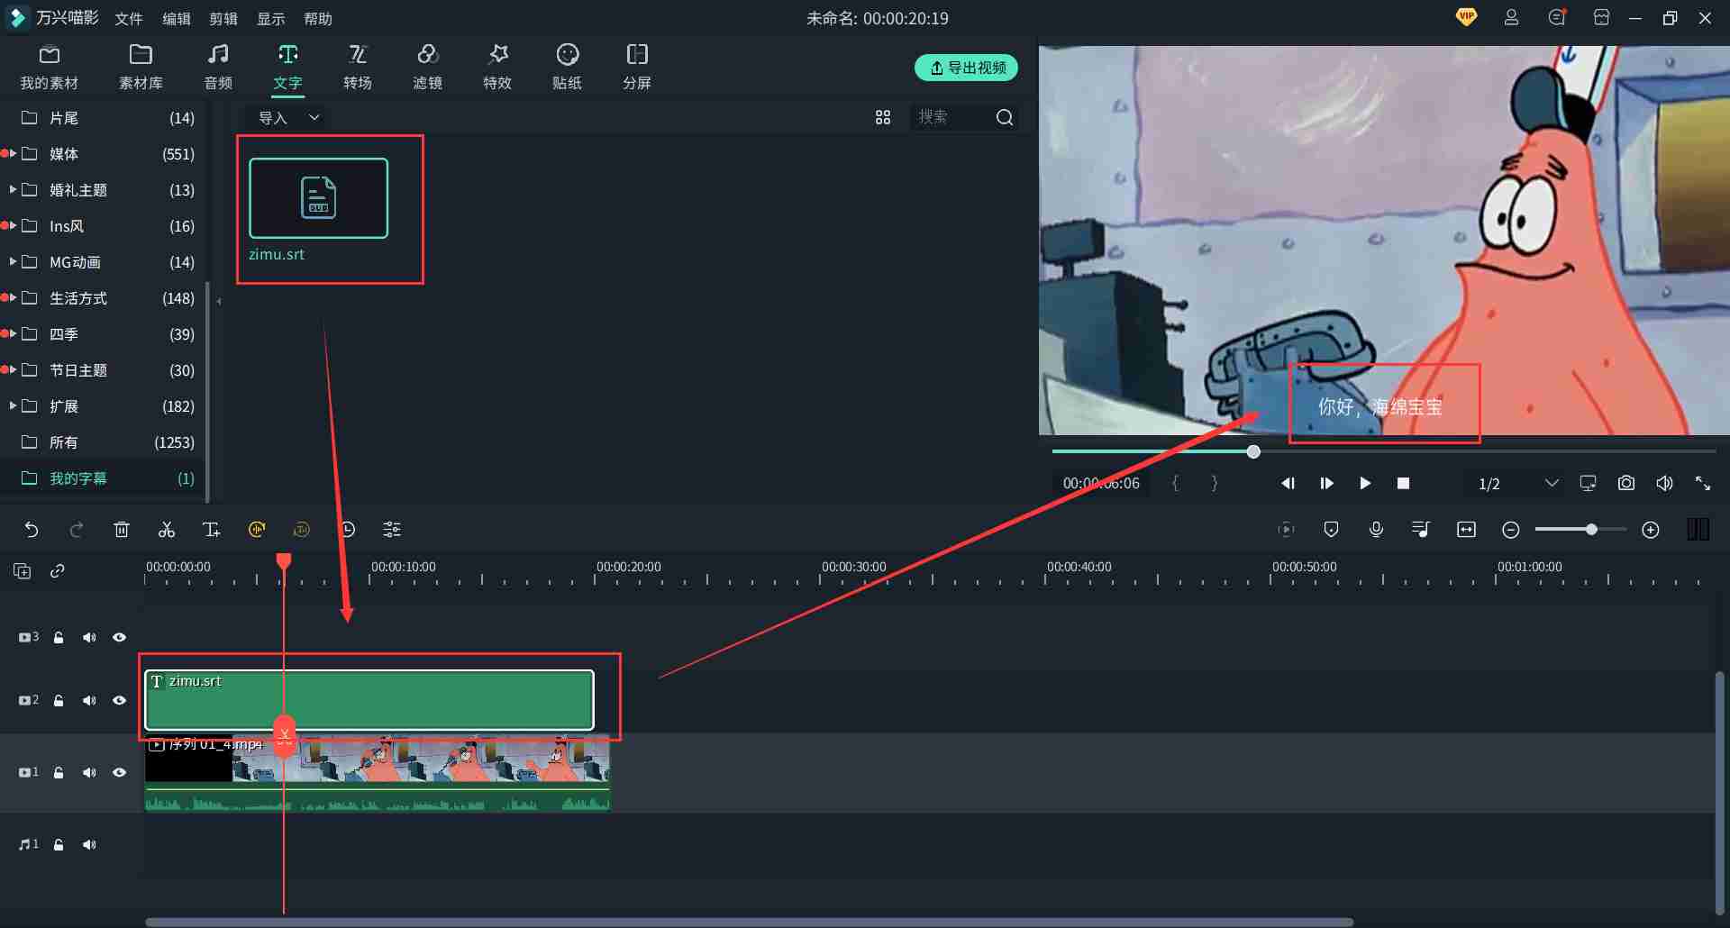The width and height of the screenshot is (1730, 928).
Task: Click the add text tool icon
Action: pyautogui.click(x=212, y=530)
